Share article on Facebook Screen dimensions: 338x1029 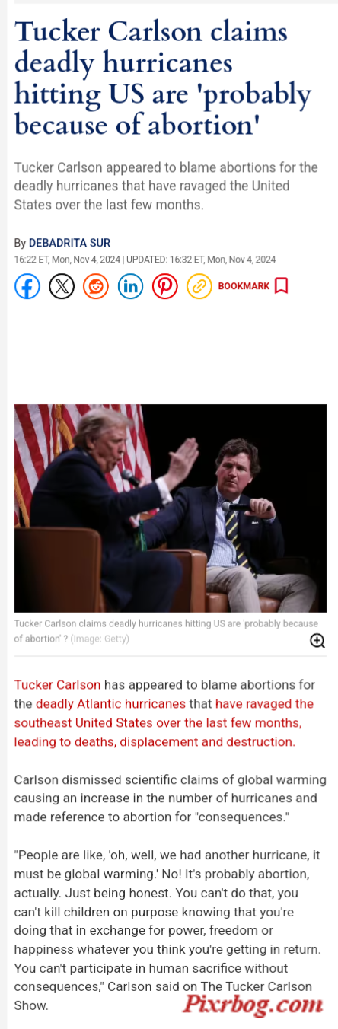[x=27, y=286]
